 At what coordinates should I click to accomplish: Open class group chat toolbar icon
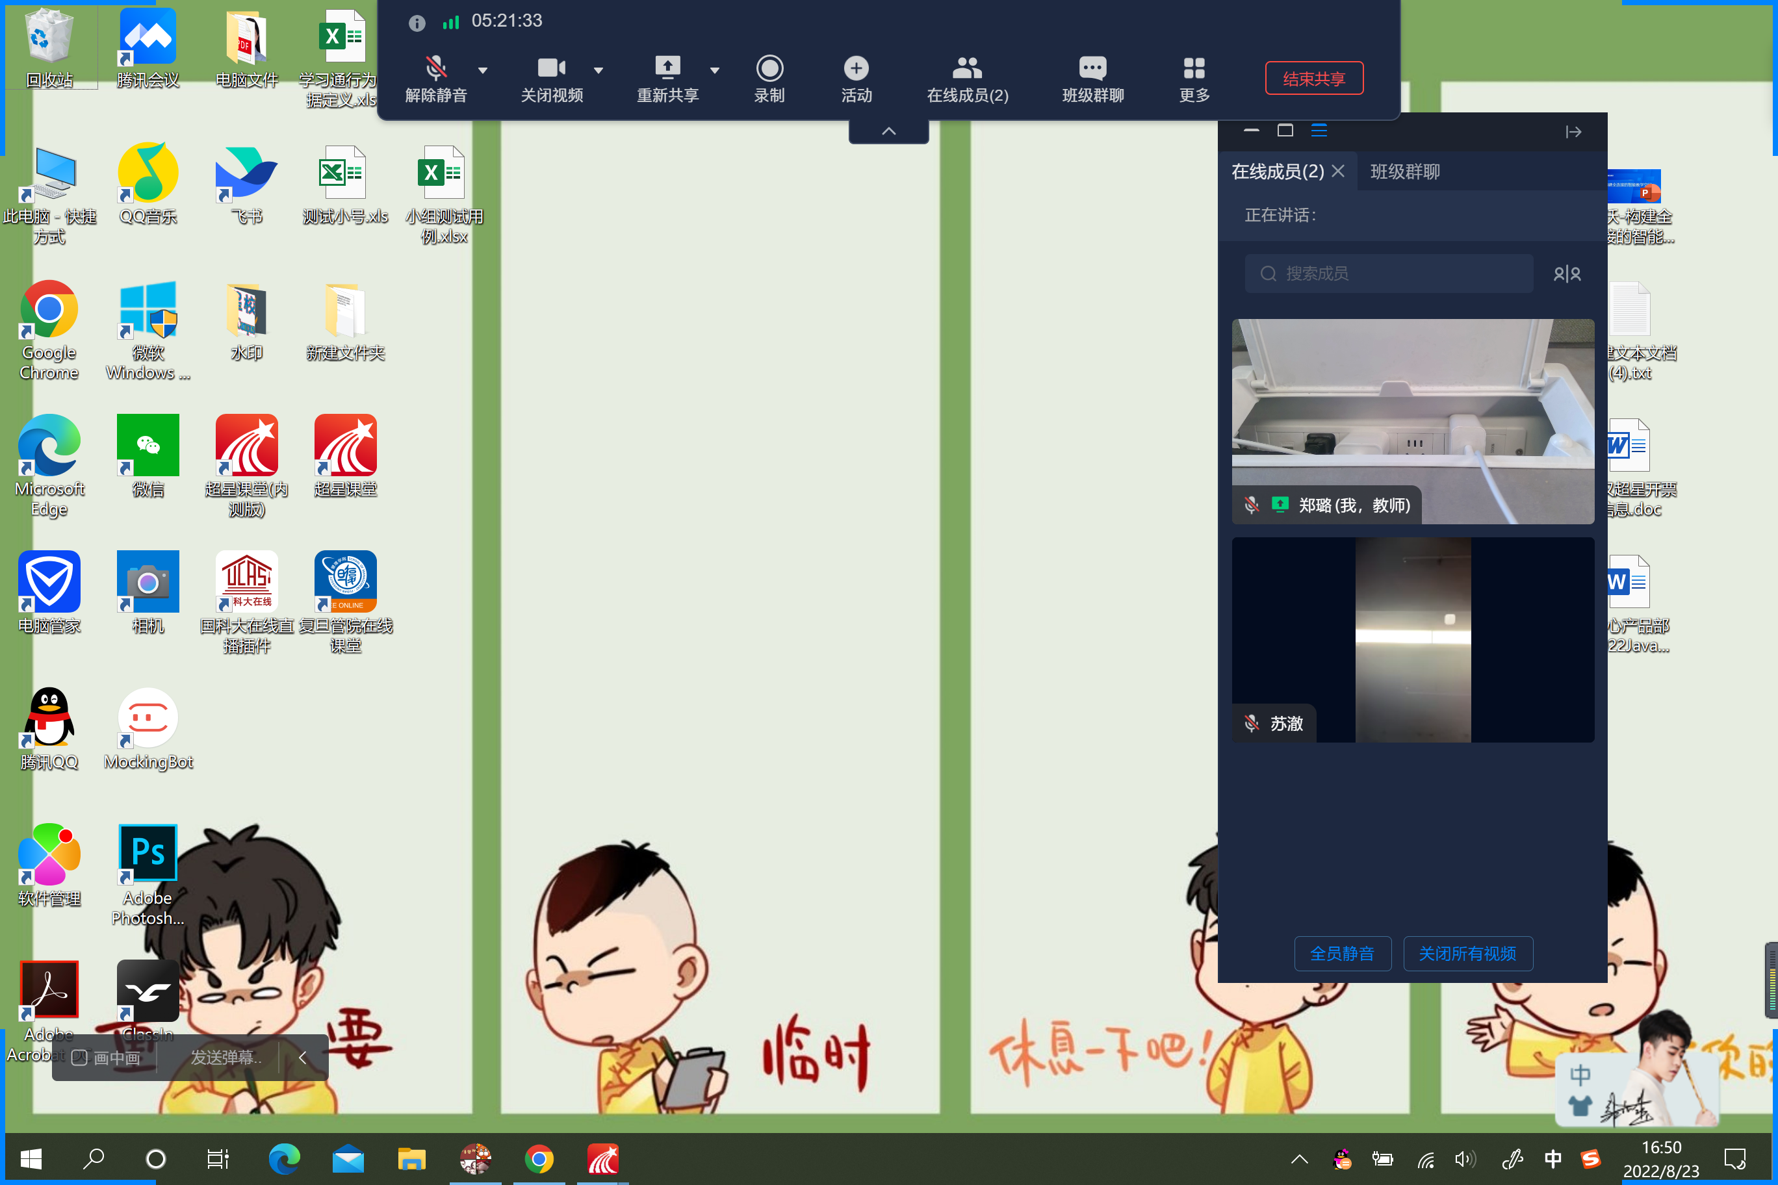(1092, 69)
